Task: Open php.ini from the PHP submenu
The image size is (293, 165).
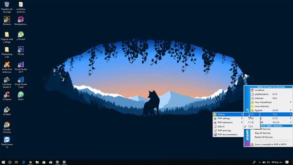Action: pyautogui.click(x=228, y=126)
